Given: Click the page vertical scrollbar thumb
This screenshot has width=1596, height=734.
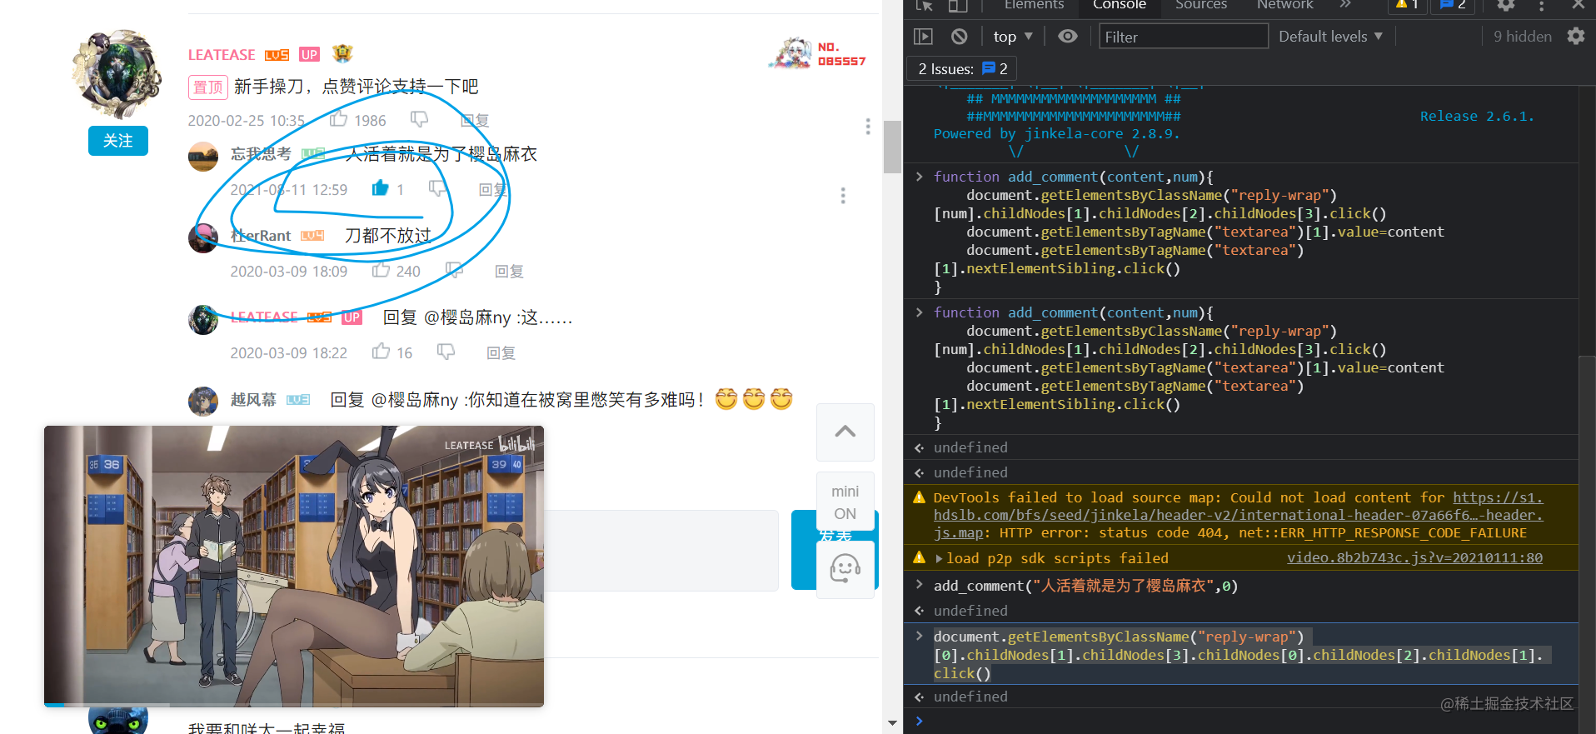Looking at the screenshot, I should 892,147.
